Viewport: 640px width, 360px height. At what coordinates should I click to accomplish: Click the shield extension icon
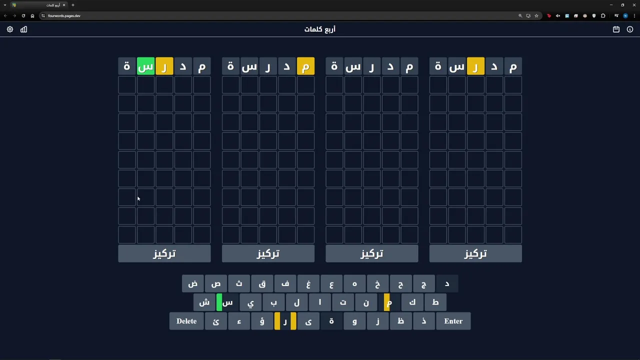pos(594,15)
